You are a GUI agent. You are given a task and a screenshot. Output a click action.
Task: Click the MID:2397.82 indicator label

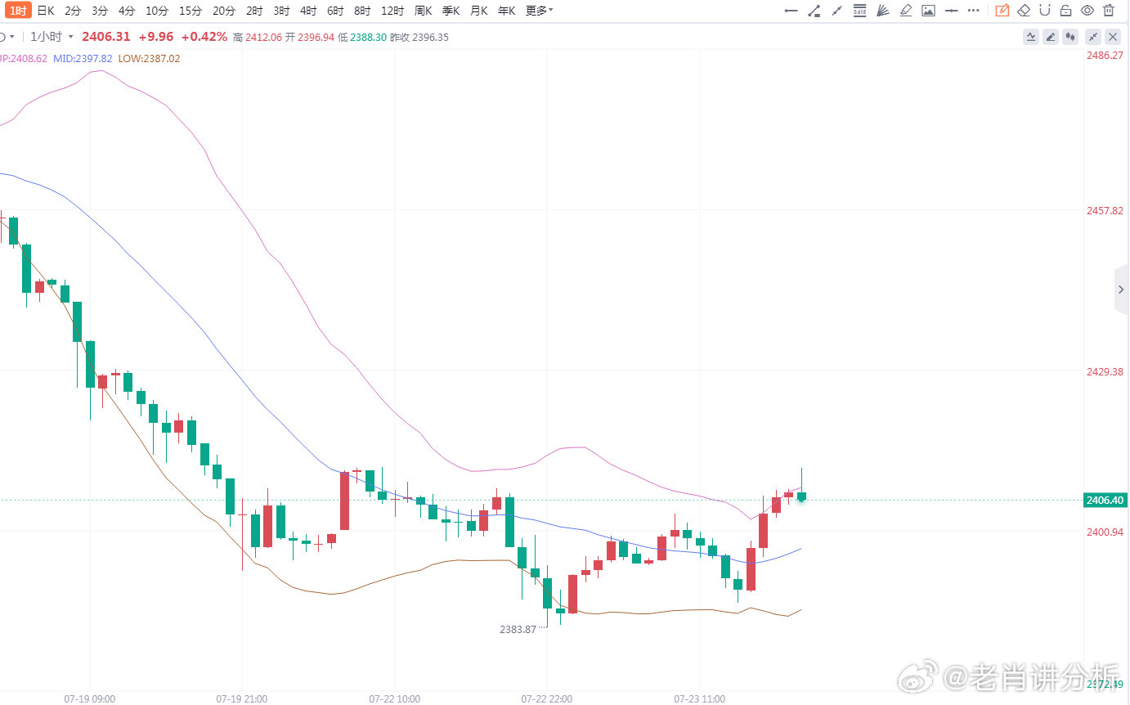point(83,59)
